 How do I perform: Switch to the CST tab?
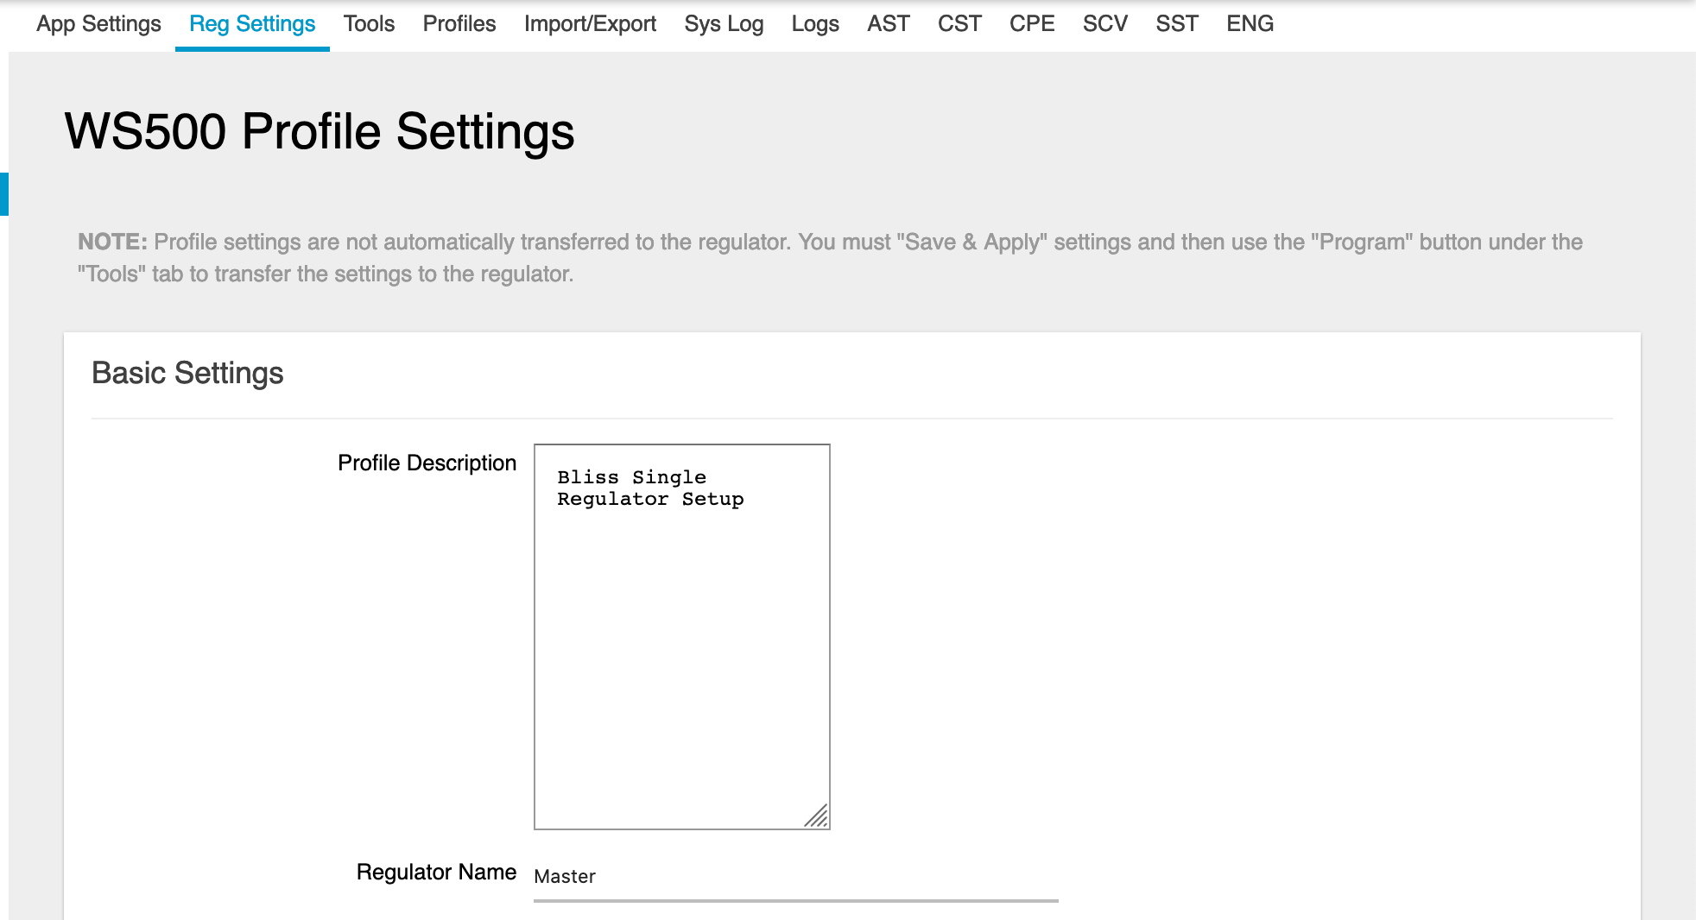click(959, 23)
